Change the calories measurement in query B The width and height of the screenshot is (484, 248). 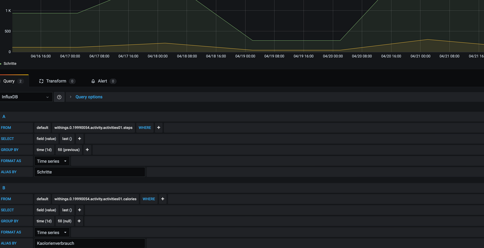click(95, 199)
